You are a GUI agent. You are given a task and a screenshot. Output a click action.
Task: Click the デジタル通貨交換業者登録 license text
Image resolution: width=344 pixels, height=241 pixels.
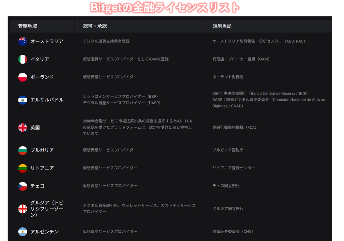(x=106, y=41)
